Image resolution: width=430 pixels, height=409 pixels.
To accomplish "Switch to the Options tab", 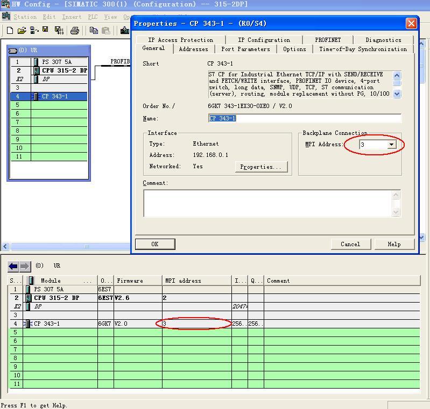I will click(294, 49).
